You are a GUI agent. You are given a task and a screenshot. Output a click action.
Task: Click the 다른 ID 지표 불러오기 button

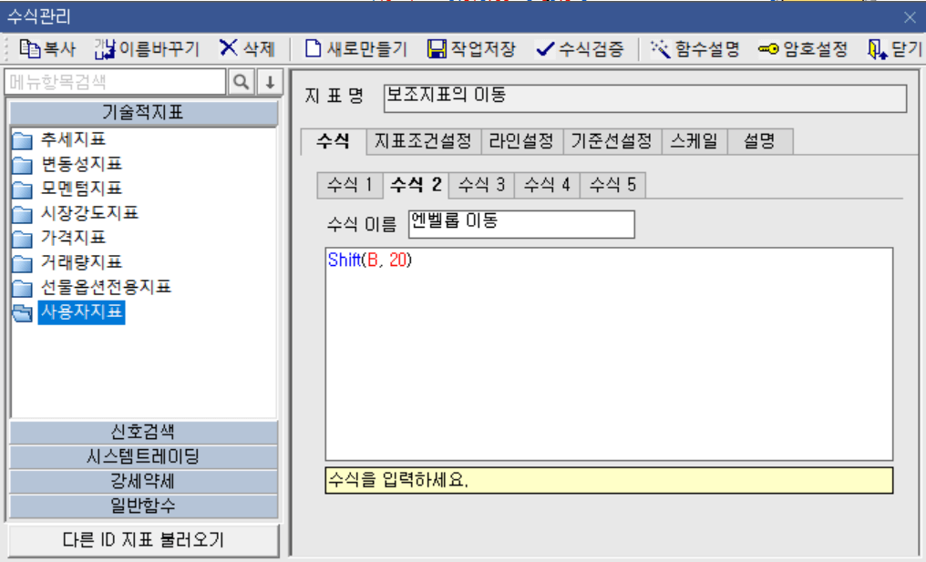pyautogui.click(x=141, y=540)
